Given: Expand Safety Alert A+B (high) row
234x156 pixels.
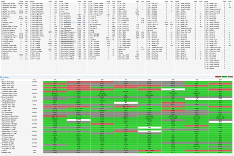Looking at the screenshot, I should point(1,120).
